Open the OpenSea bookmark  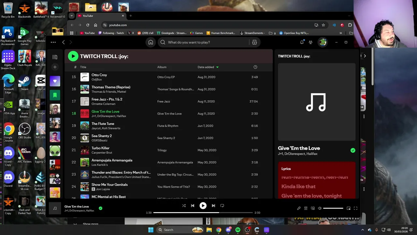294,33
